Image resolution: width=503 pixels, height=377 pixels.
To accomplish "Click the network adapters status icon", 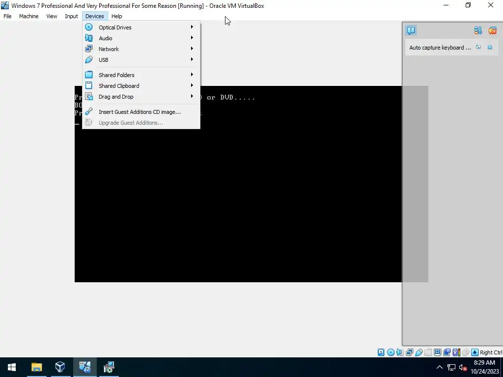I will tap(409, 352).
